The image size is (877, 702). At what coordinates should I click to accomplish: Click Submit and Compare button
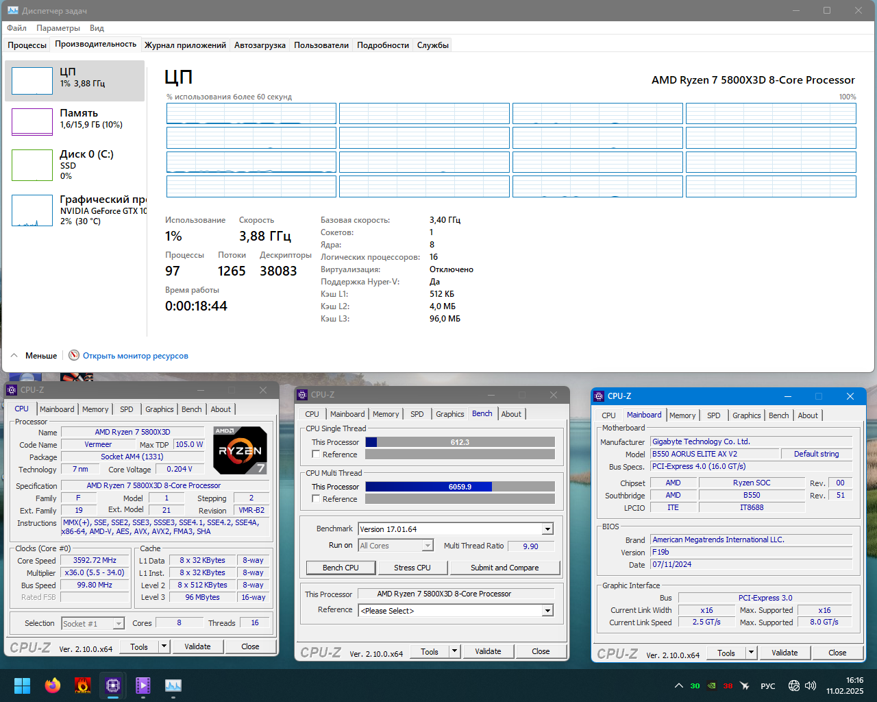(504, 568)
